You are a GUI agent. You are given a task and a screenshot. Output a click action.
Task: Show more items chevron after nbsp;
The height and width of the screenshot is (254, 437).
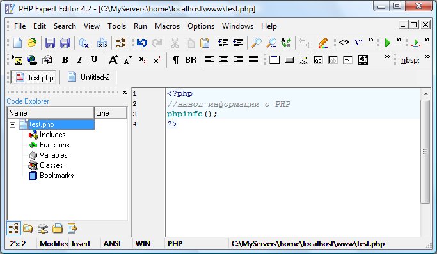pos(427,57)
